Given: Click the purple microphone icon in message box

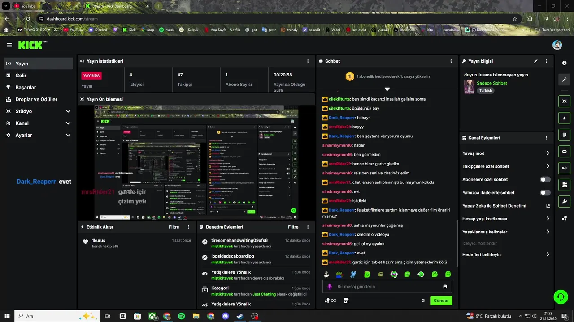Looking at the screenshot, I should [330, 286].
